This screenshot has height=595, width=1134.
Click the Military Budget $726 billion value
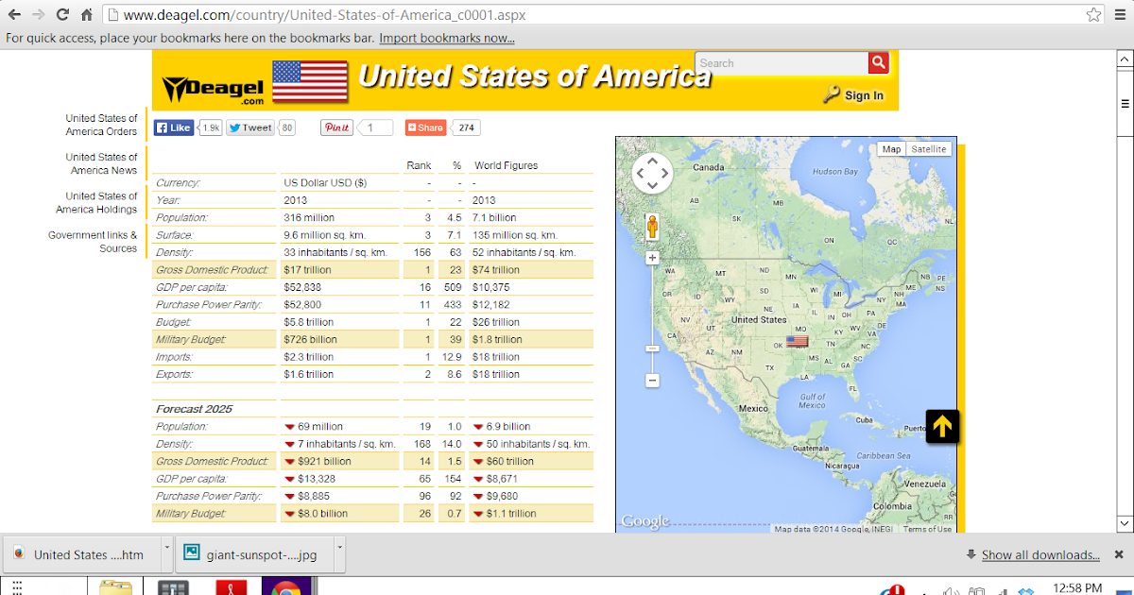pyautogui.click(x=310, y=339)
